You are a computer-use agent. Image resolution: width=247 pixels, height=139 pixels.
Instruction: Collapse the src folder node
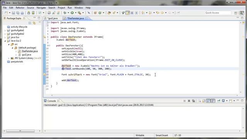[x=9, y=44]
